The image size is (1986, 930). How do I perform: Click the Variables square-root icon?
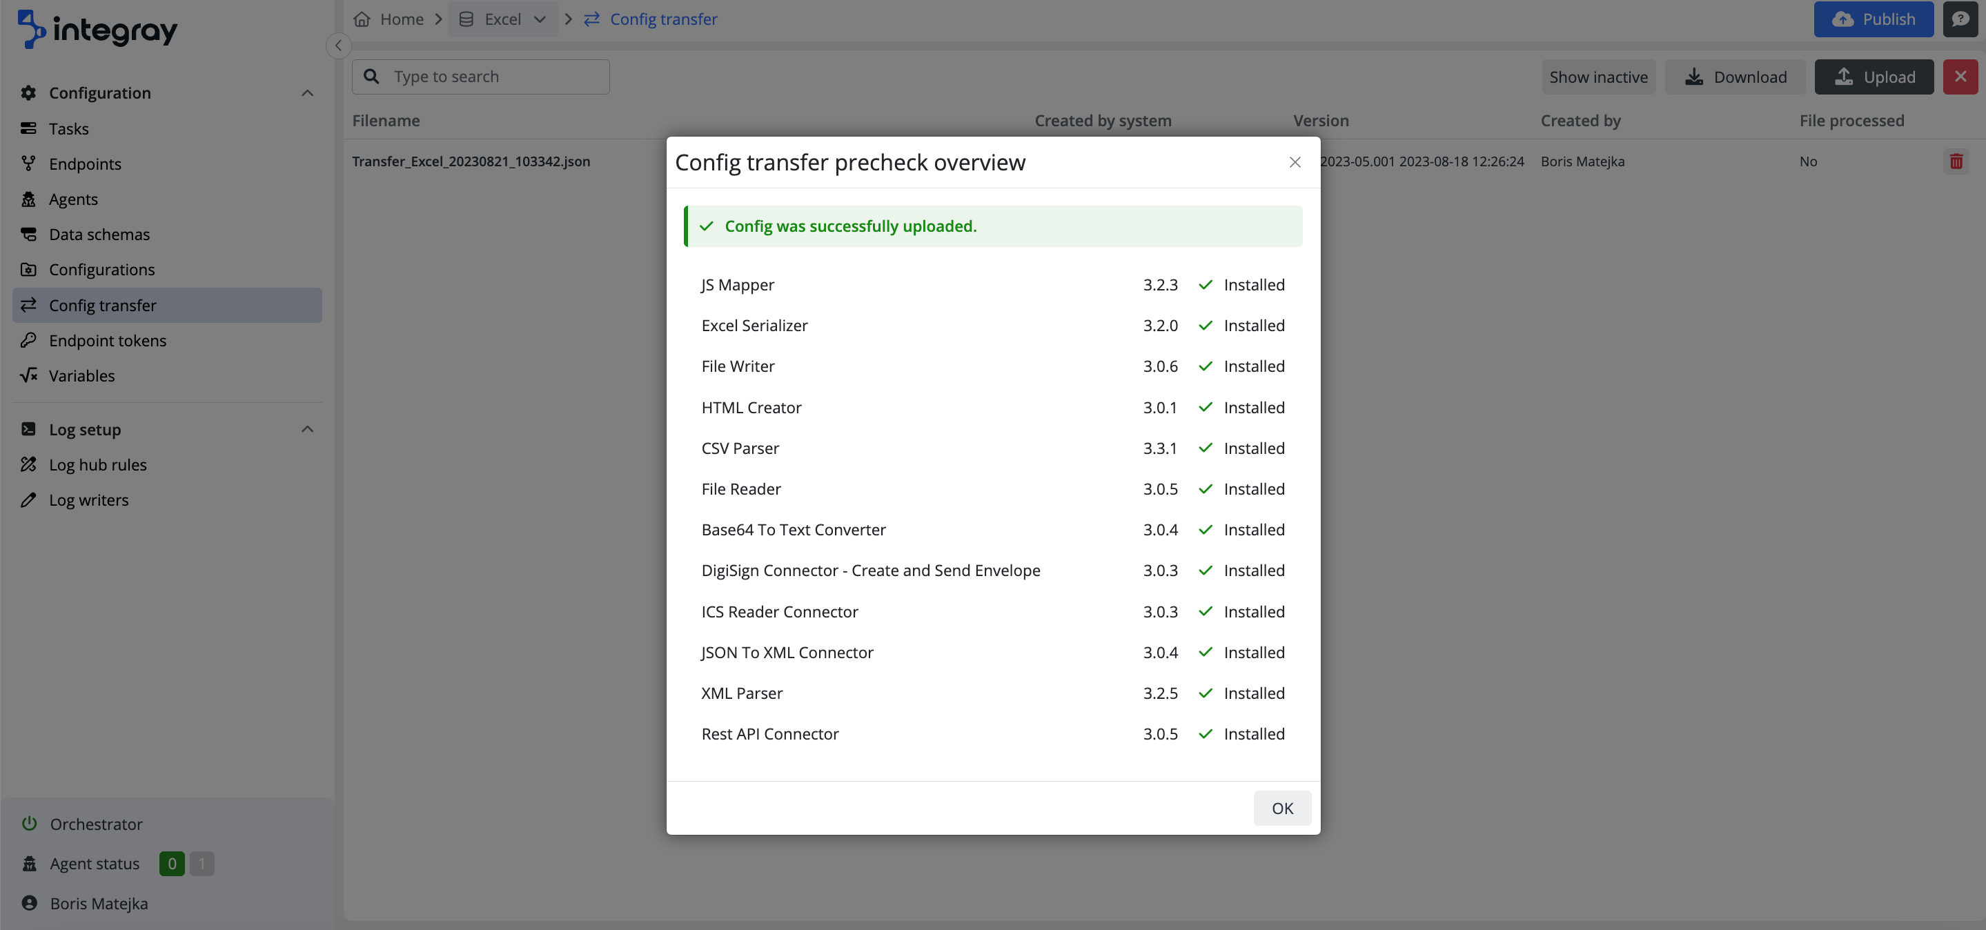(x=28, y=376)
